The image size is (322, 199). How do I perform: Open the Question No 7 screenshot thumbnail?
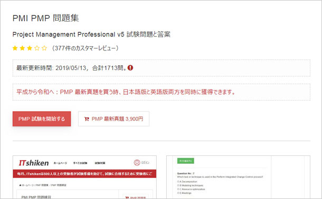(238, 177)
